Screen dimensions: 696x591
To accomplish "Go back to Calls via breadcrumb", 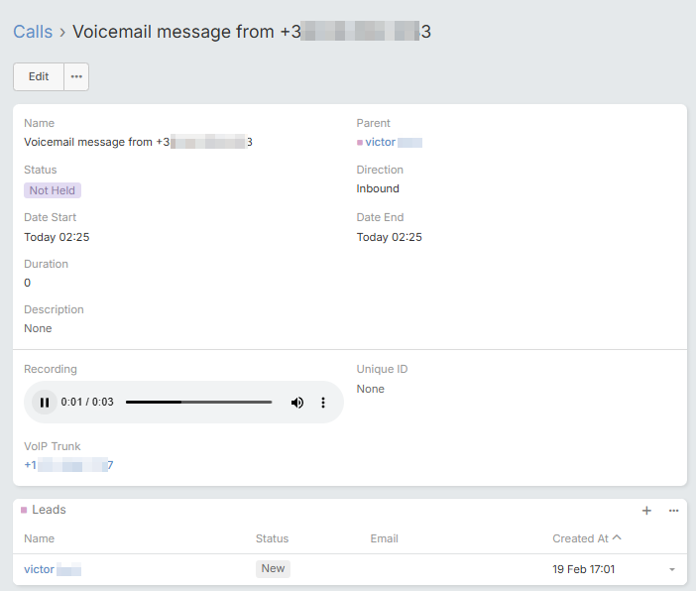I will (33, 32).
